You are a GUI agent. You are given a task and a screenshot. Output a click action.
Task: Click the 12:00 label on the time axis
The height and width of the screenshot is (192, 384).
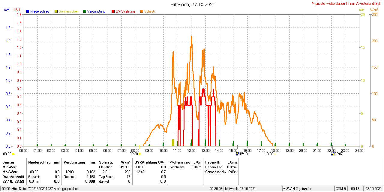[x=191, y=150]
